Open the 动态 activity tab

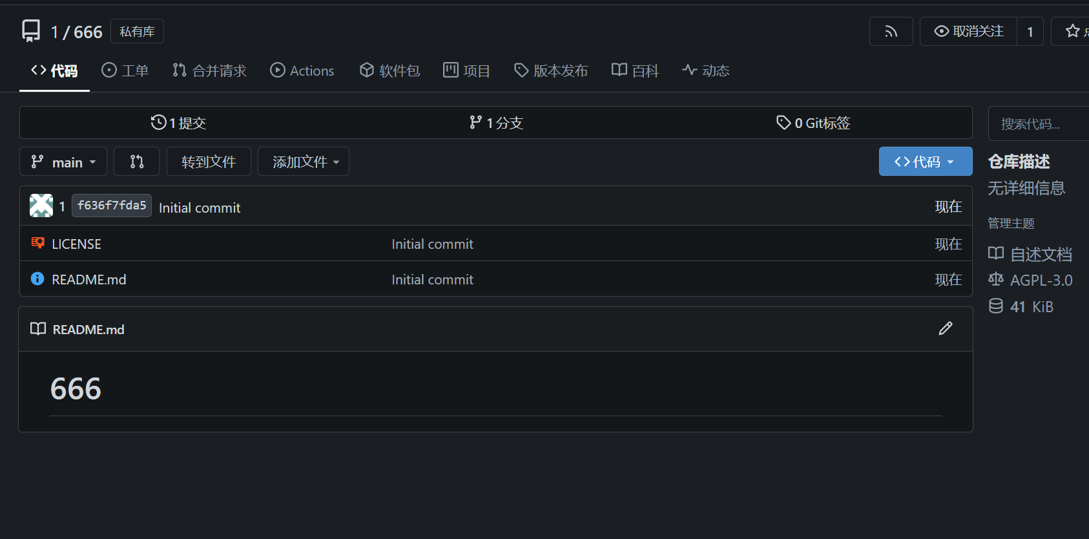706,70
